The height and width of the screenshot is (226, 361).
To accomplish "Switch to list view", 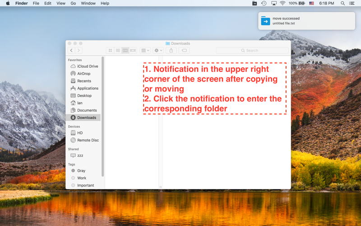I will click(x=118, y=50).
